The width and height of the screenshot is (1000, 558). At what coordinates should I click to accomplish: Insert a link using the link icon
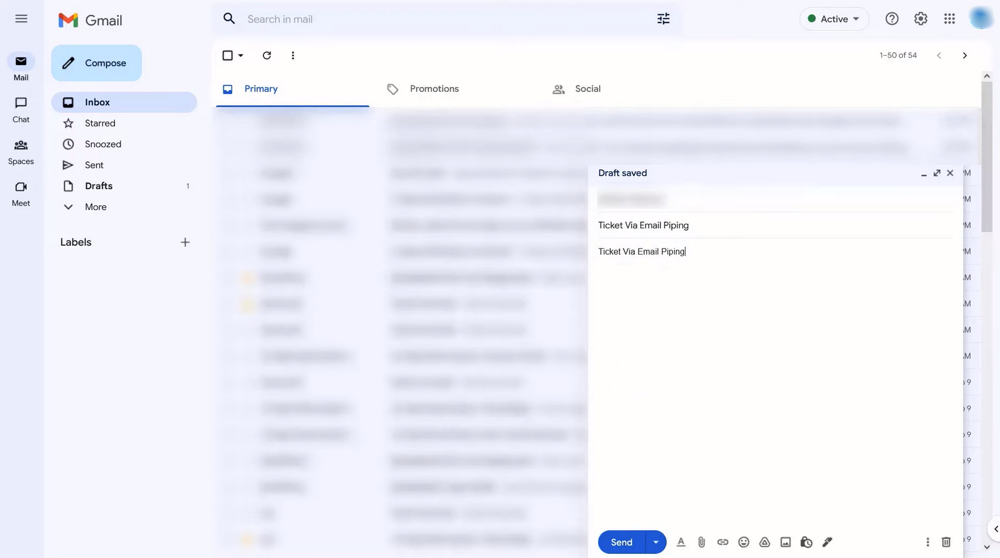722,542
